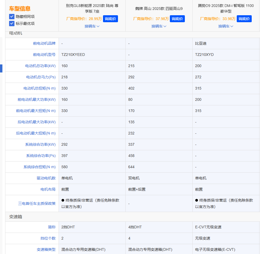Click the 变速箱 section header
The image size is (260, 254).
[x=16, y=217]
